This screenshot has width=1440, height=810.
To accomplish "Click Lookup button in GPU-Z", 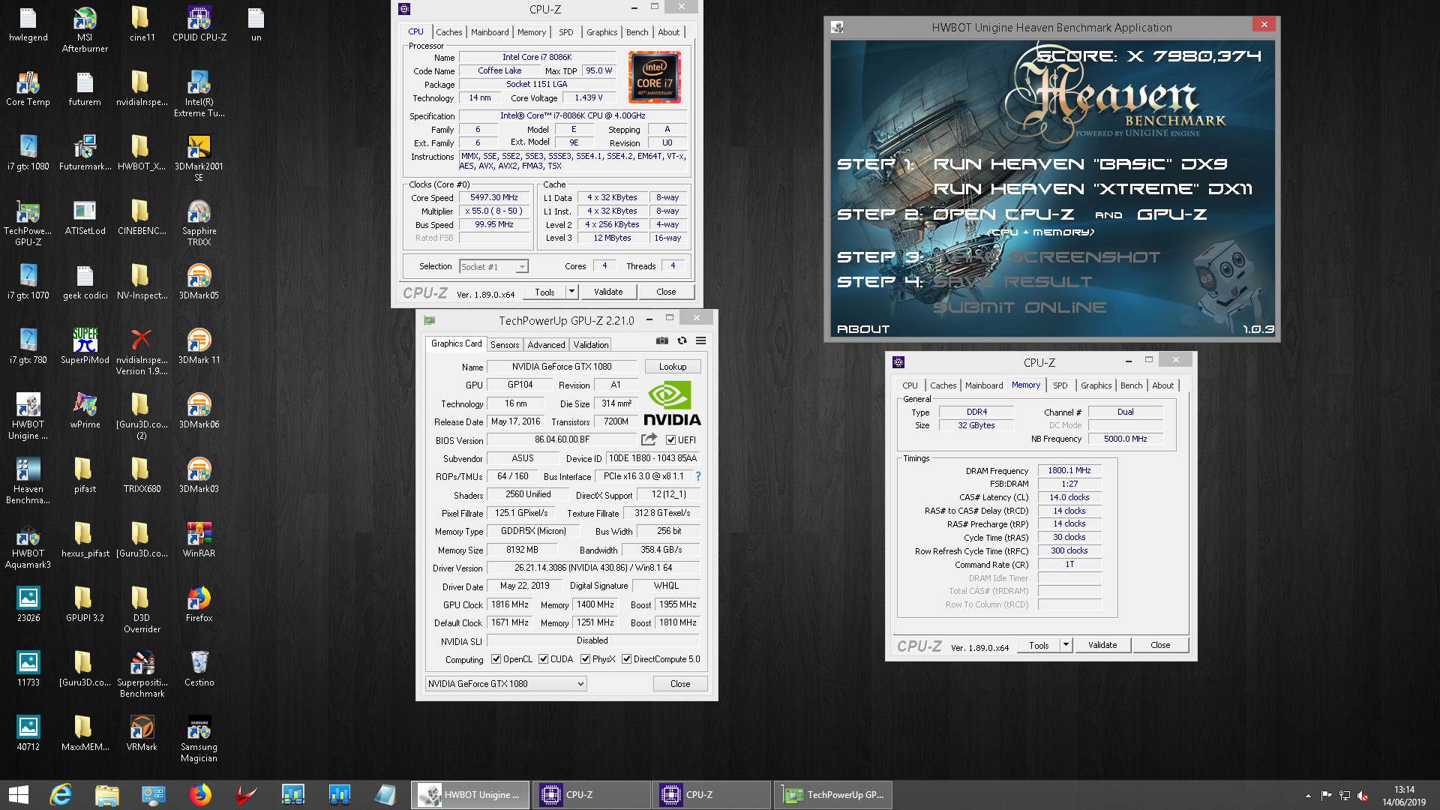I will tap(673, 367).
